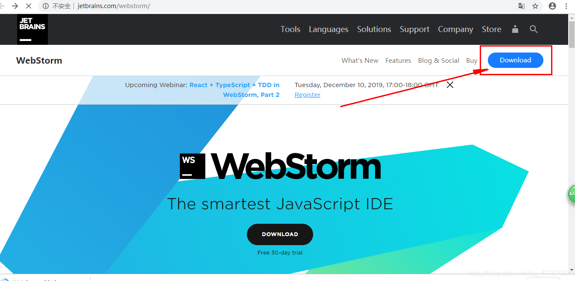Screen dimensions: 575x281
Task: Click the user account icon
Action: coord(515,29)
